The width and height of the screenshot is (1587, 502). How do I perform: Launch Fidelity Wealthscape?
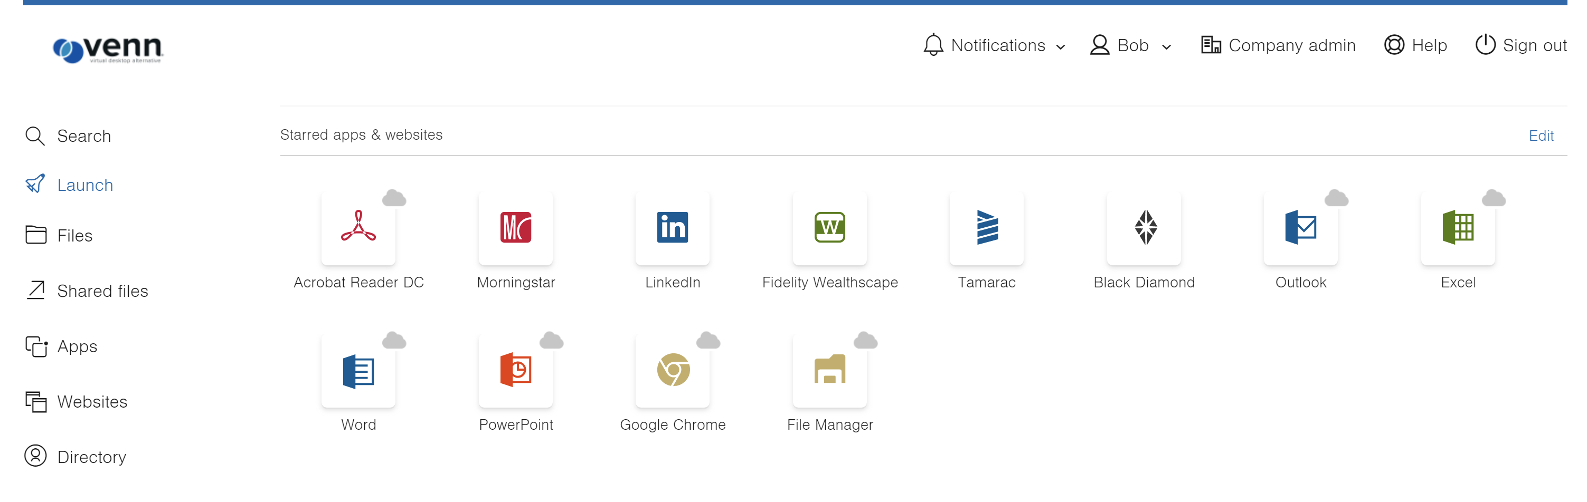click(829, 228)
